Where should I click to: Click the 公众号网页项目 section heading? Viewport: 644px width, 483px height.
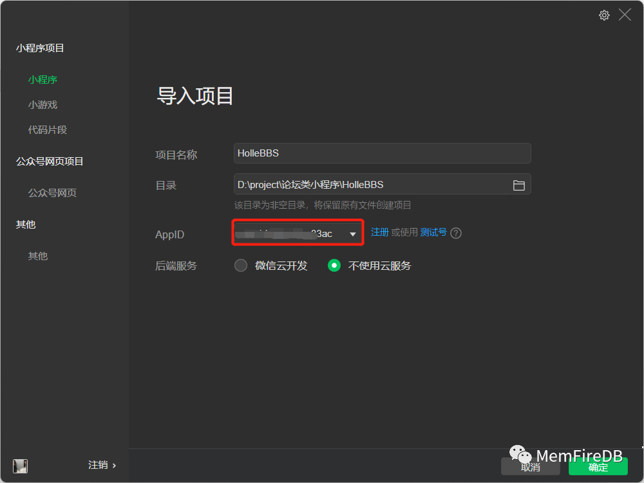(50, 162)
